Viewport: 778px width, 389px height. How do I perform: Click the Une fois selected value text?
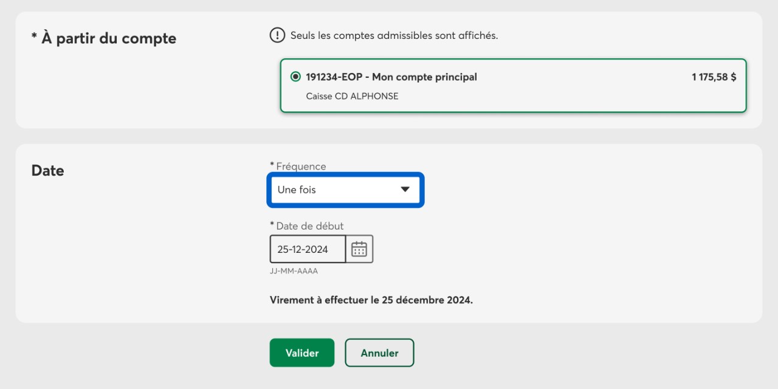297,190
